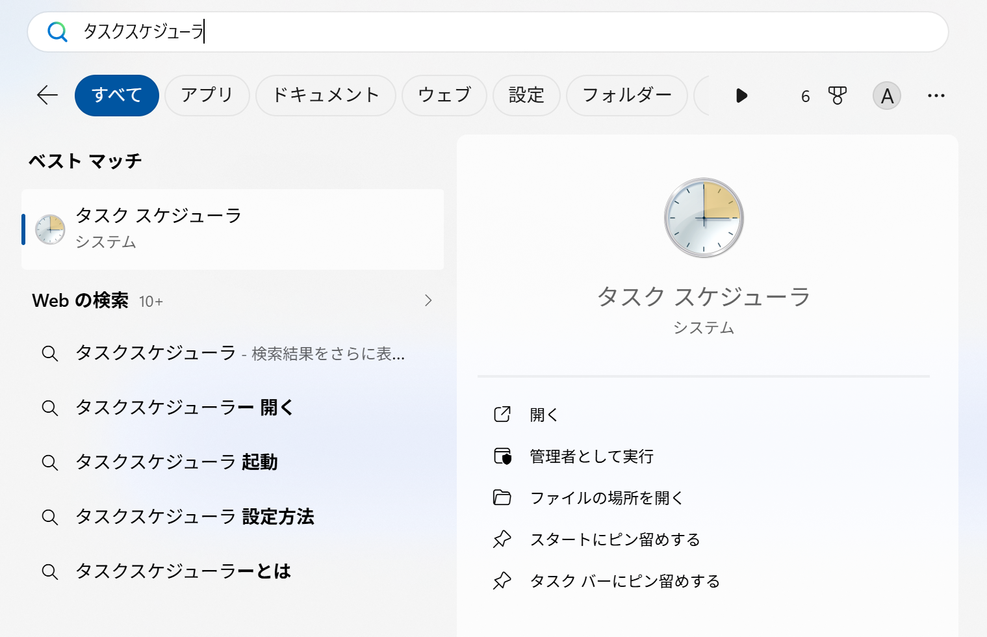The height and width of the screenshot is (637, 987).
Task: Expand the Web の検索 section chevron
Action: click(x=428, y=300)
